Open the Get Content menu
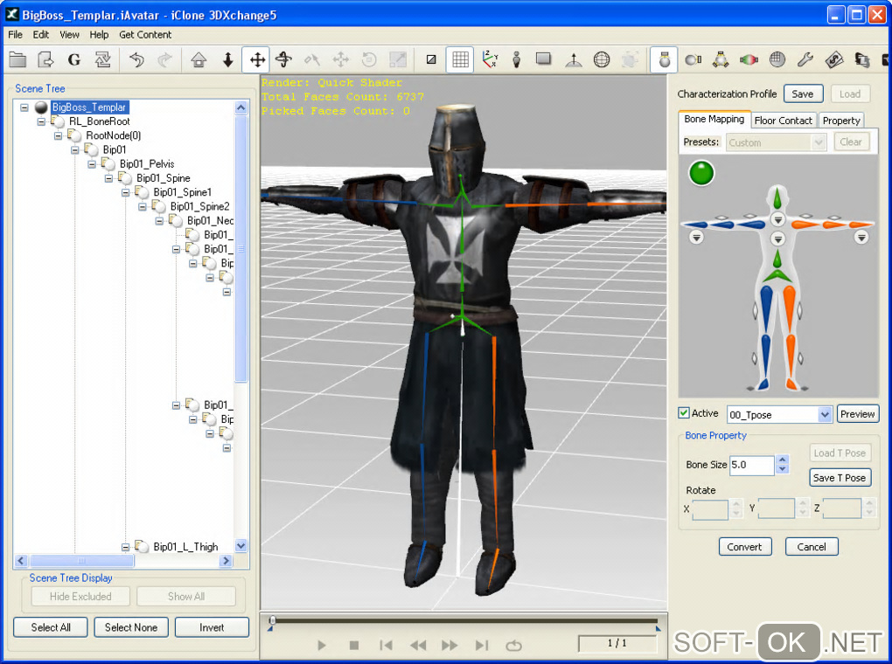The height and width of the screenshot is (664, 892). tap(145, 35)
